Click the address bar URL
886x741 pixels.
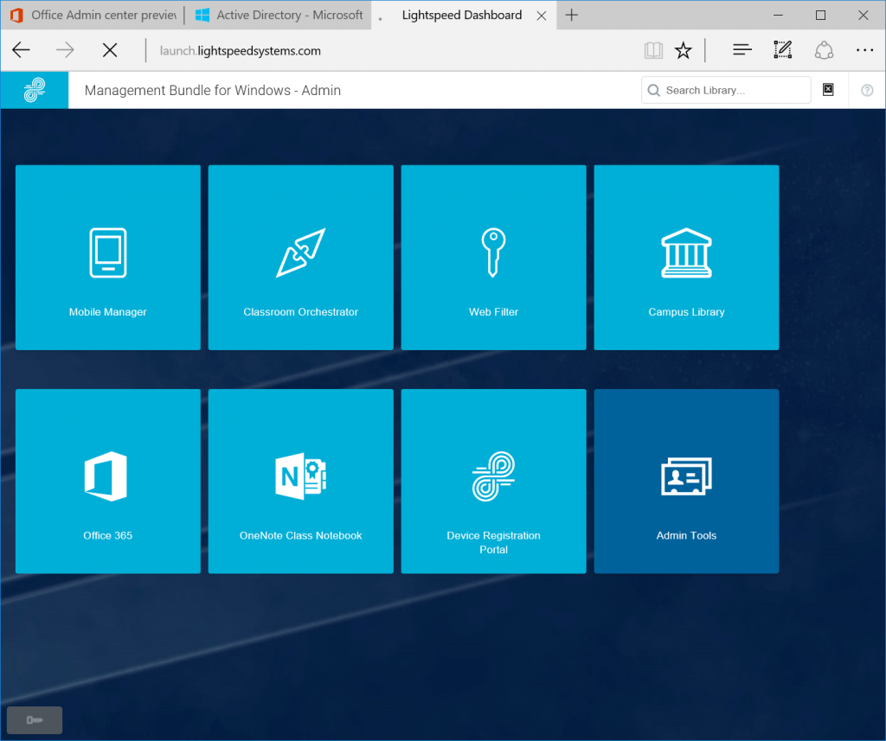click(241, 51)
